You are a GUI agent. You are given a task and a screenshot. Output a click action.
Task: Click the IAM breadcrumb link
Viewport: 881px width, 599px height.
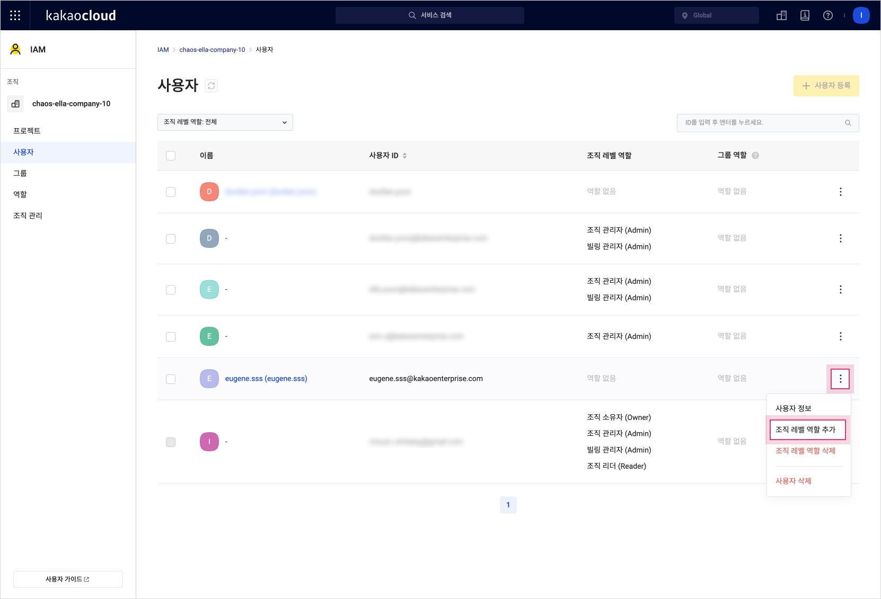click(163, 50)
